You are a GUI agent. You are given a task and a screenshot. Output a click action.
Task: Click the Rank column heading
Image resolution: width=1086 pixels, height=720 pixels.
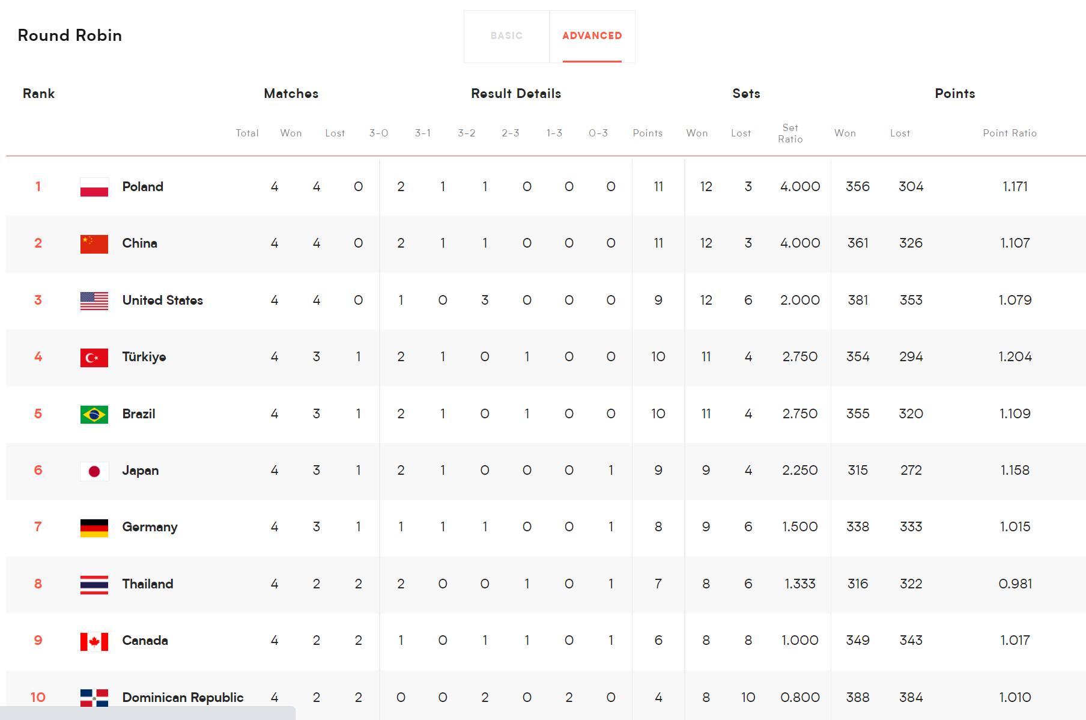38,94
